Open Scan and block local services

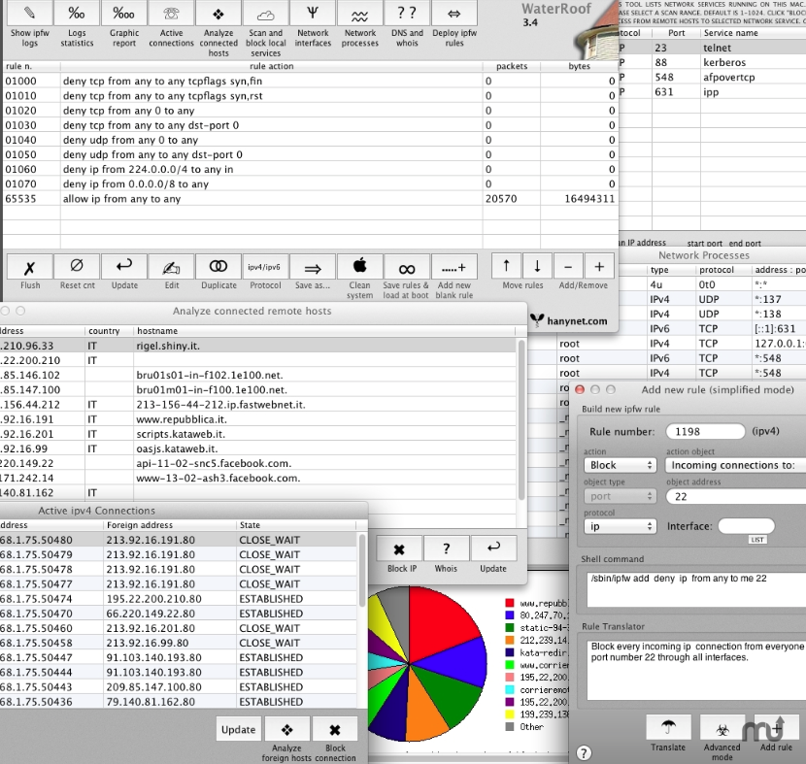266,13
